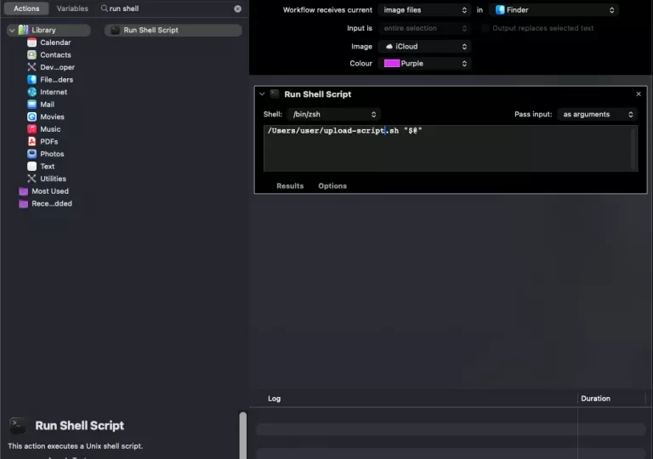Open the Shell /bin/zsh dropdown
The image size is (653, 459).
pos(332,114)
